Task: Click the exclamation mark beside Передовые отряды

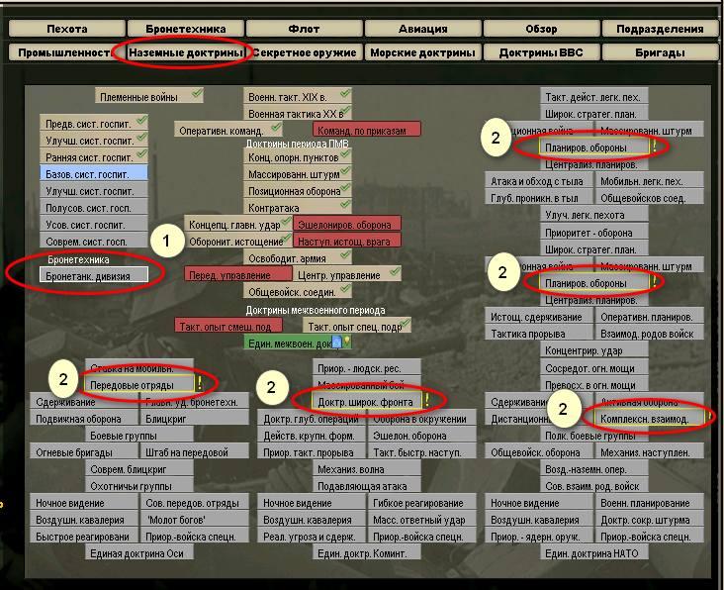Action: pos(199,383)
